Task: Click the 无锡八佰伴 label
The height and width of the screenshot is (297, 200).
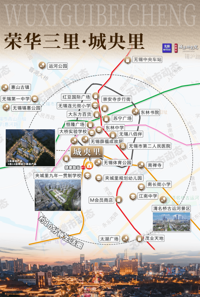Action: click(130, 134)
